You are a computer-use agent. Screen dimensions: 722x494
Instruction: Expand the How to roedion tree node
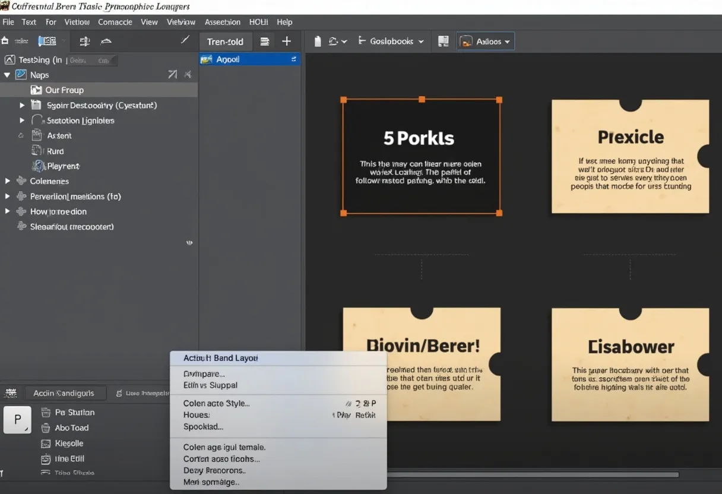coord(8,211)
